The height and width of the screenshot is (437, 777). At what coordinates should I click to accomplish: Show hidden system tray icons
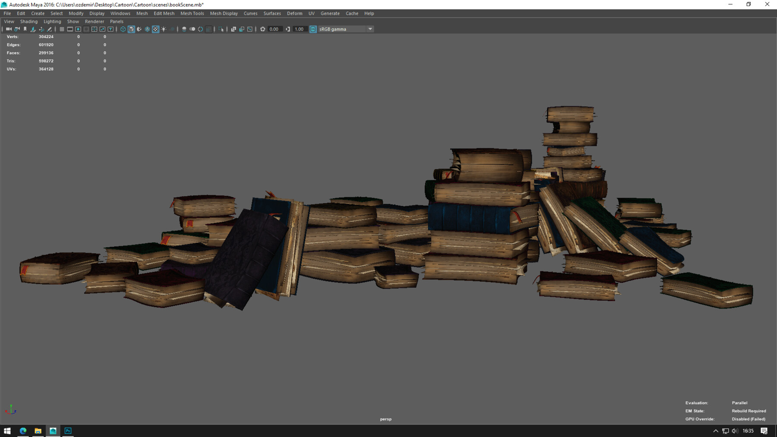tap(715, 431)
